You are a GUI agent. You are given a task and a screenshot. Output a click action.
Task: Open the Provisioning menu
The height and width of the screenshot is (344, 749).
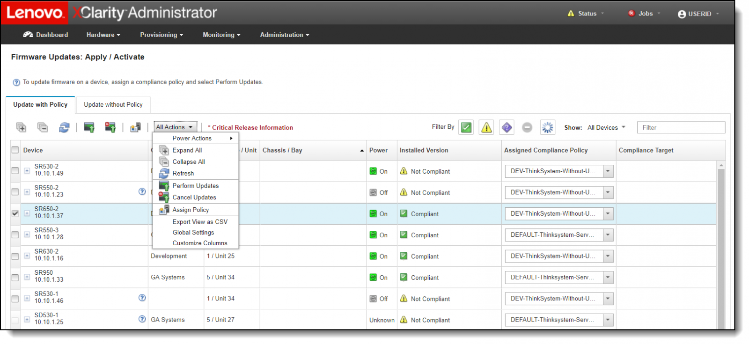pyautogui.click(x=162, y=35)
